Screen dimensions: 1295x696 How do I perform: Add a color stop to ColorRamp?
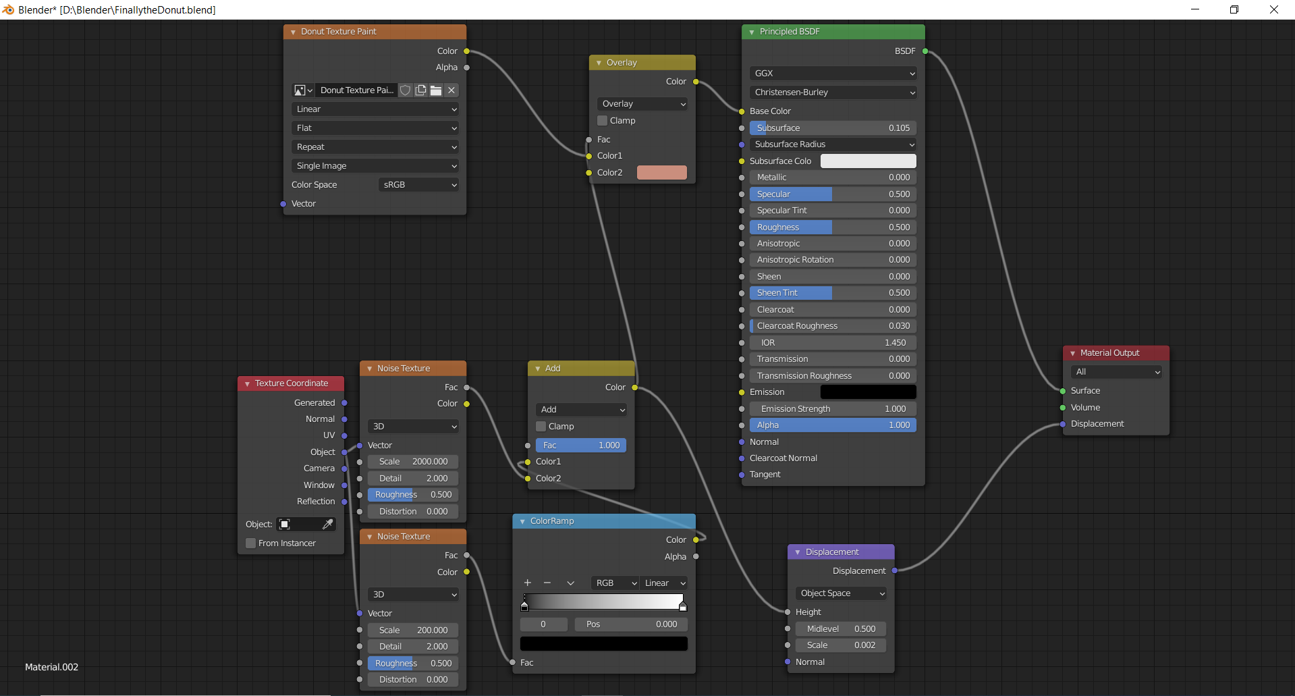tap(528, 583)
